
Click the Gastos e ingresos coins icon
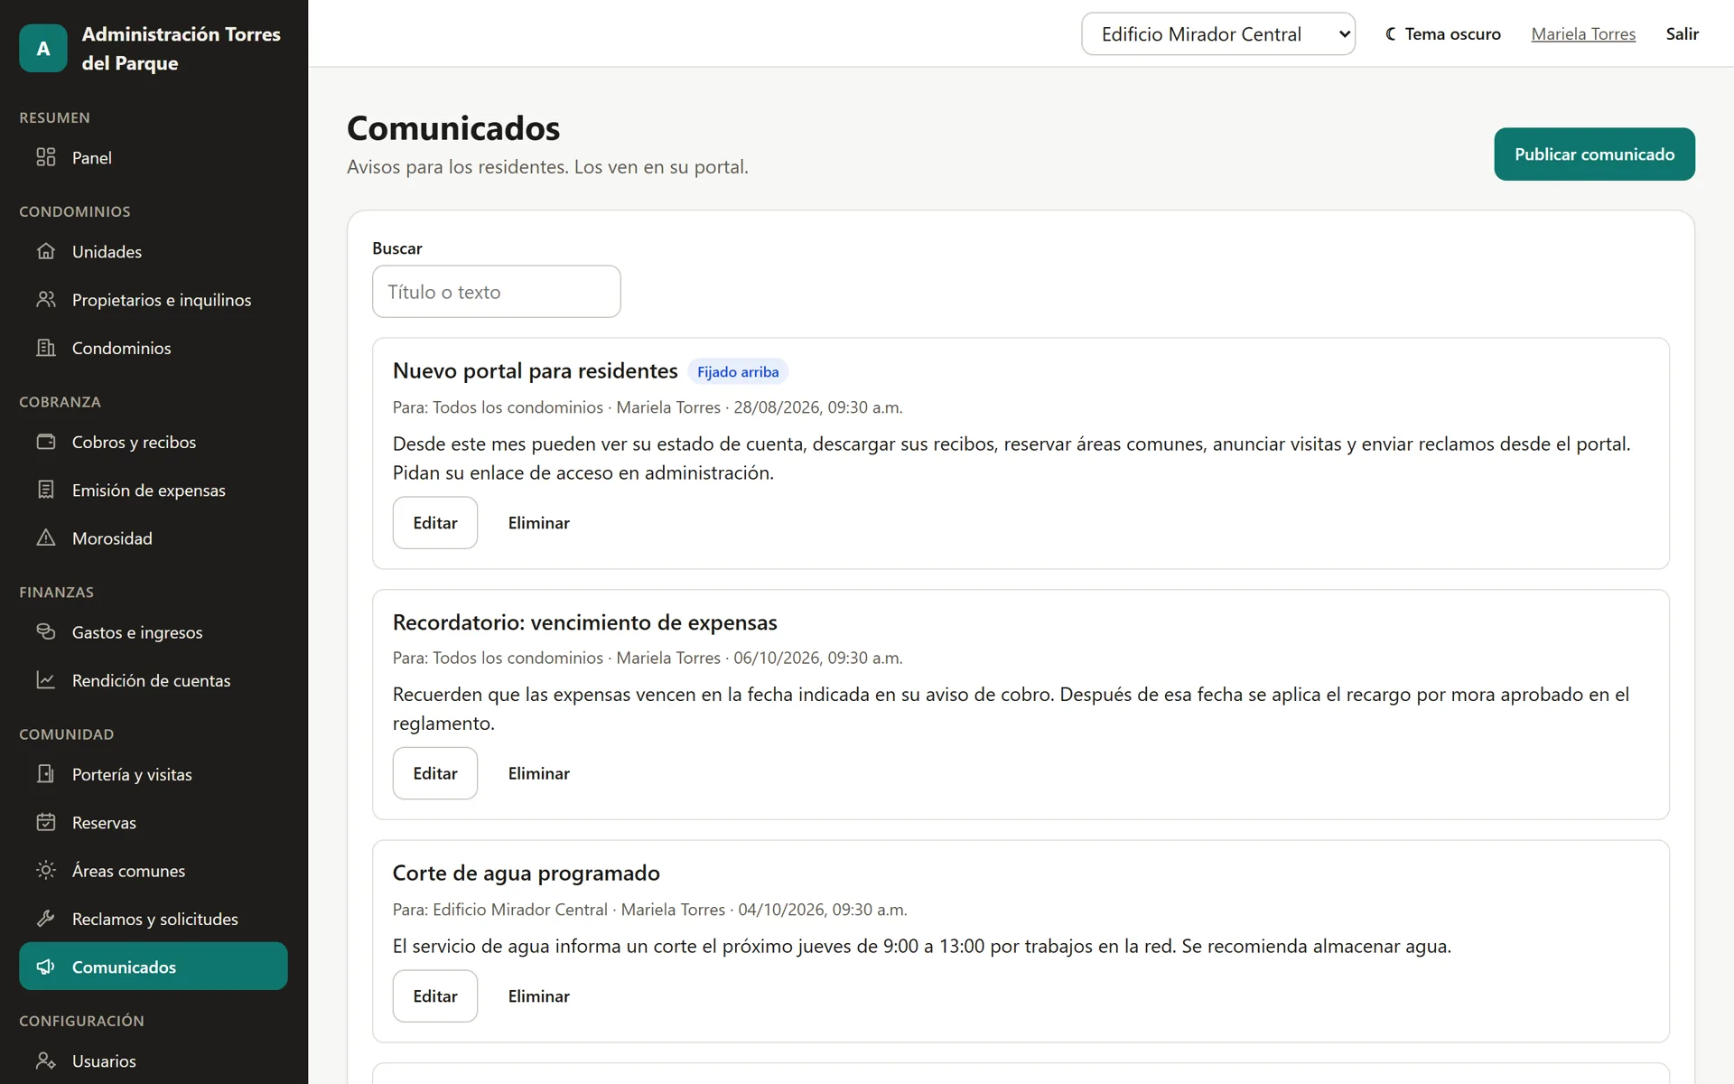46,631
